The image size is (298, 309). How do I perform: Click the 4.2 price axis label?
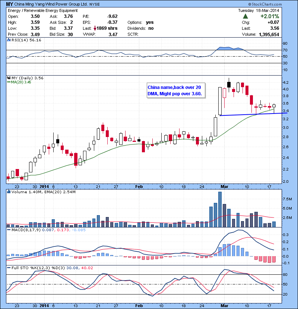coord(286,82)
